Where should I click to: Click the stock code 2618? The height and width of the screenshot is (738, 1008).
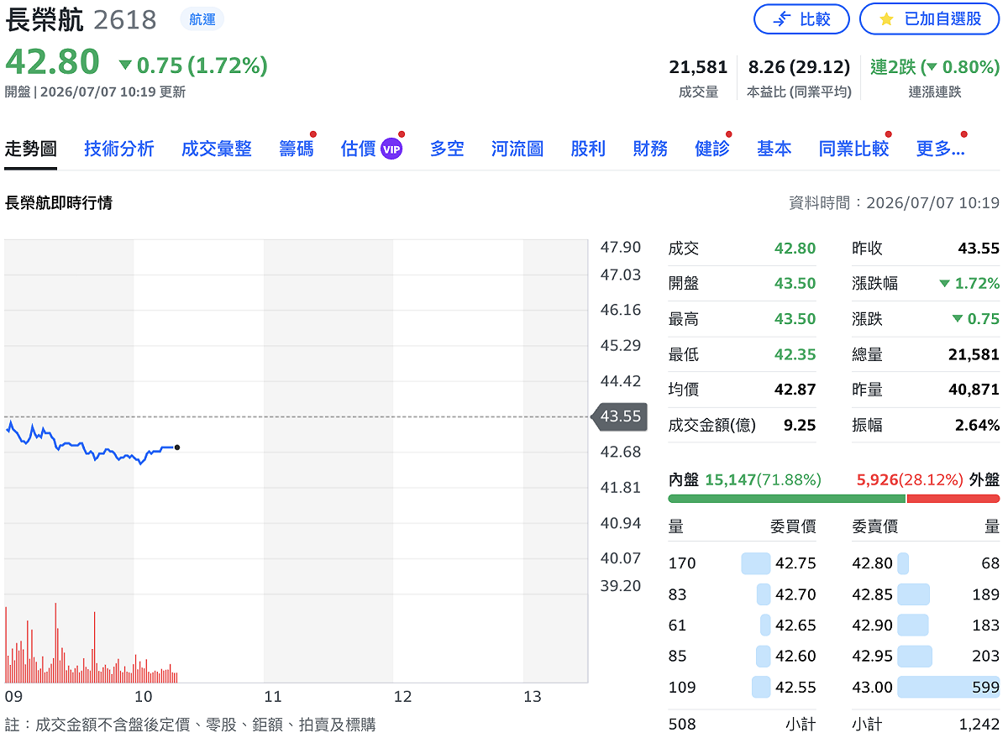125,19
